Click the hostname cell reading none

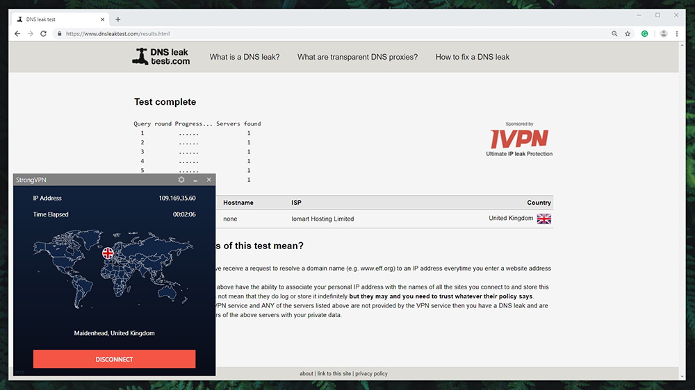click(x=230, y=219)
